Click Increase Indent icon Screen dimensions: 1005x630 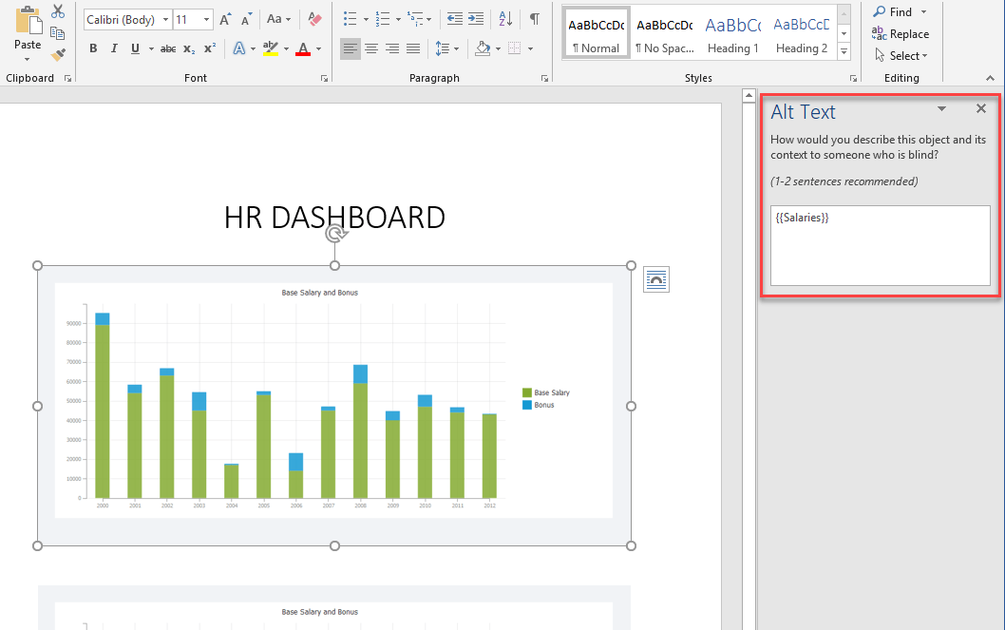(x=476, y=19)
